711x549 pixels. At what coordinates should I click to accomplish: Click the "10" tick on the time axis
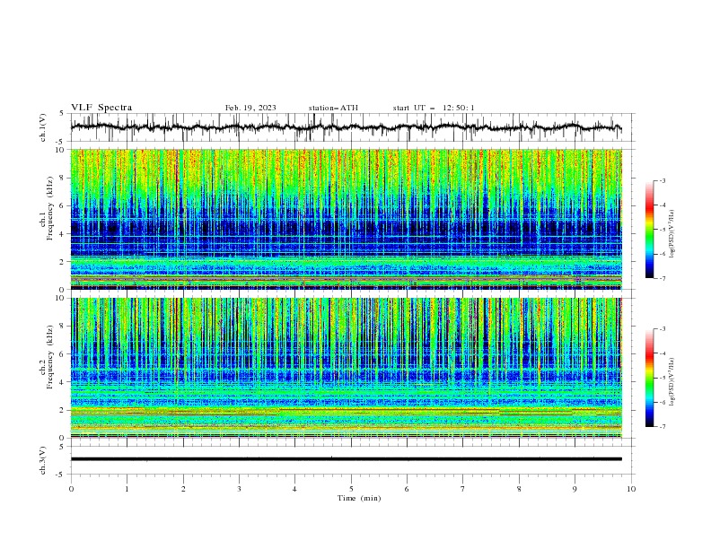(631, 489)
